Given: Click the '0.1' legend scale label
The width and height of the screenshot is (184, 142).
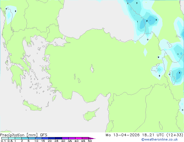Looking at the screenshot, I should (3, 141).
